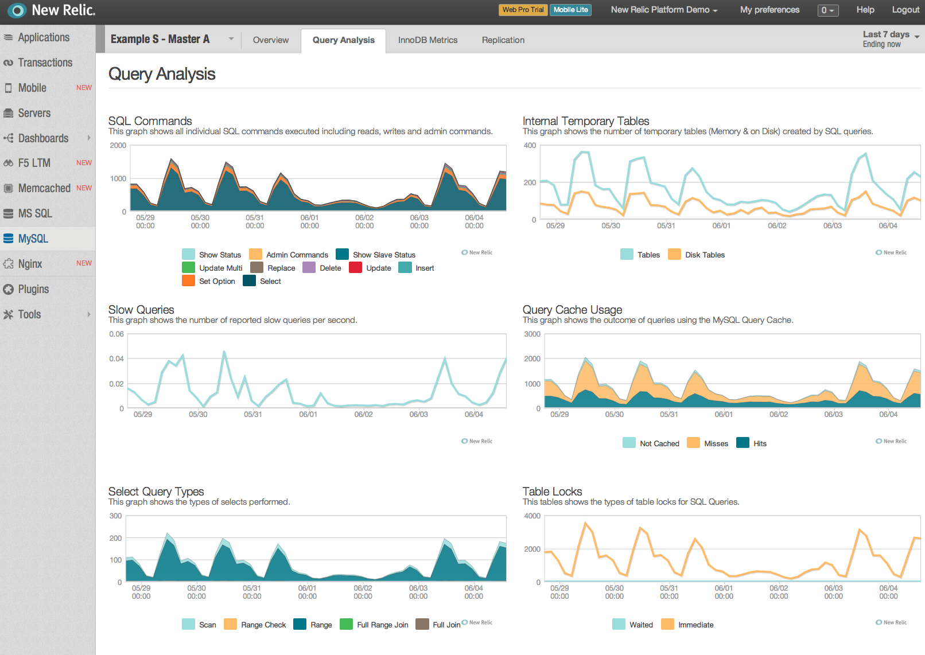Click New Relic watermark under Internal Temporary Tables
Screen dimensions: 925x655
[x=891, y=252]
